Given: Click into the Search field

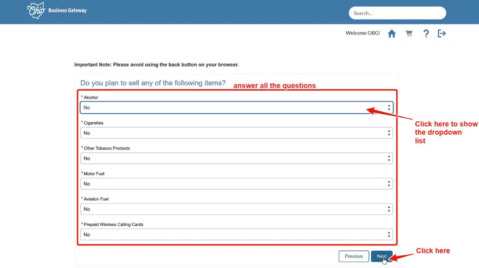Looking at the screenshot, I should coord(397,13).
